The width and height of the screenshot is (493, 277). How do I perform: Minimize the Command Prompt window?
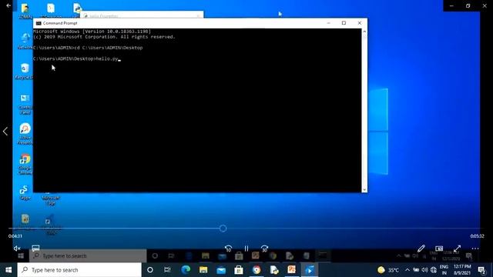(x=328, y=23)
